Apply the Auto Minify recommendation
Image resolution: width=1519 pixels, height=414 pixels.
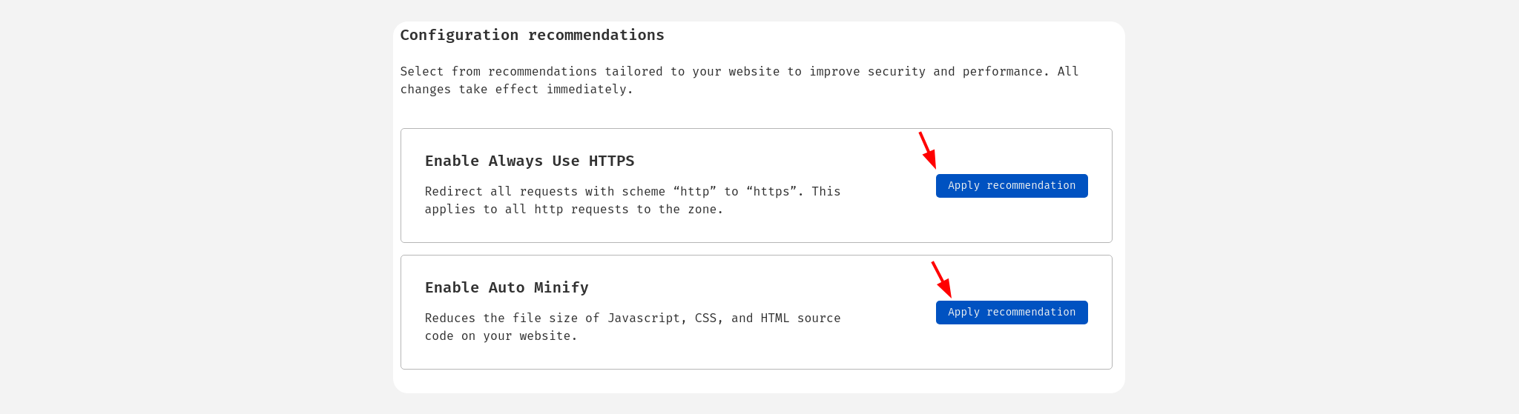click(x=1012, y=313)
